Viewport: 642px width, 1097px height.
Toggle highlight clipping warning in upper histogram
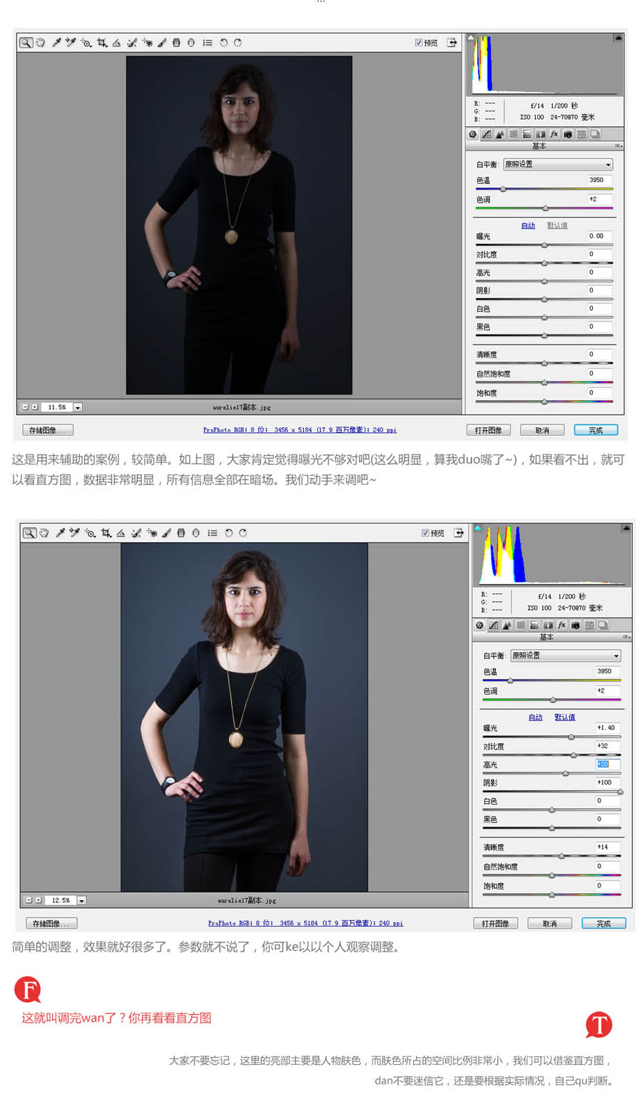point(618,37)
